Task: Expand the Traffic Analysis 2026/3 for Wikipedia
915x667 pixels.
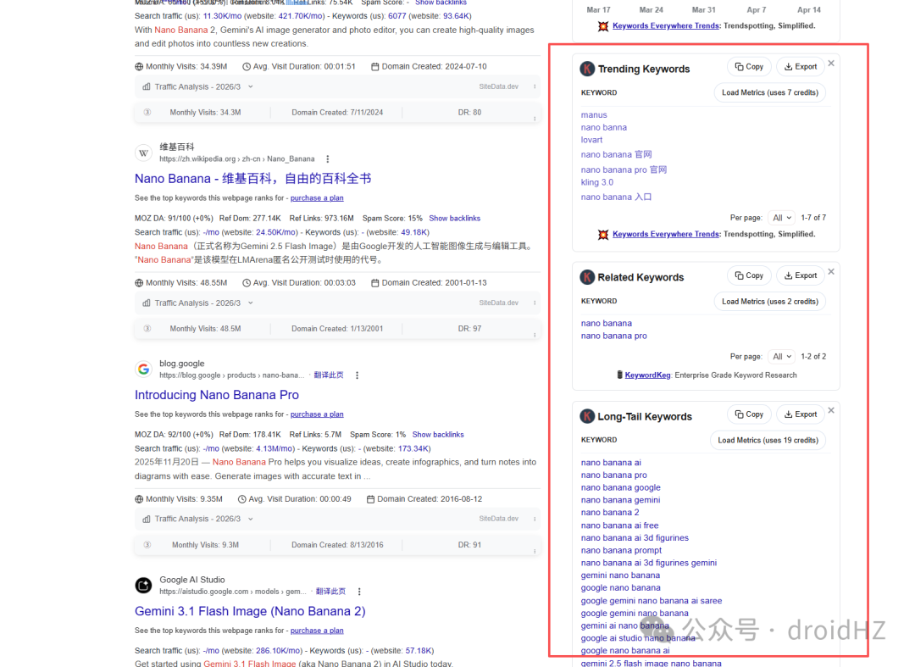Action: 198,303
